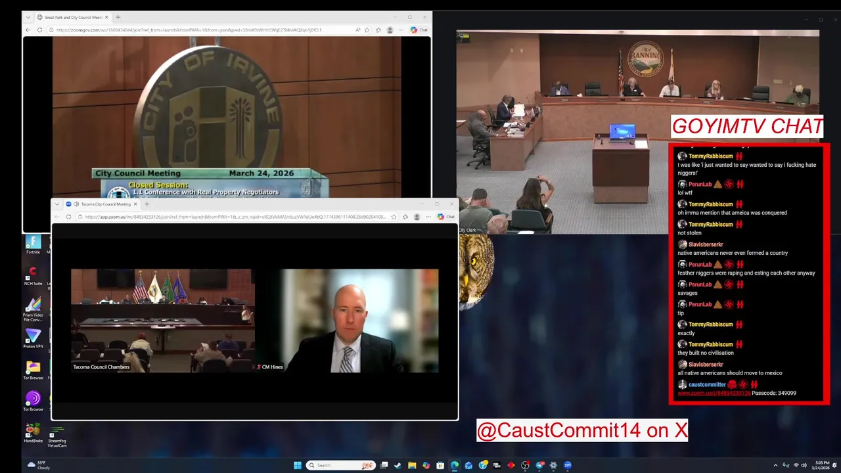841x473 pixels.
Task: Open the Copilot Chat button in the Tacoma window
Action: pos(446,217)
